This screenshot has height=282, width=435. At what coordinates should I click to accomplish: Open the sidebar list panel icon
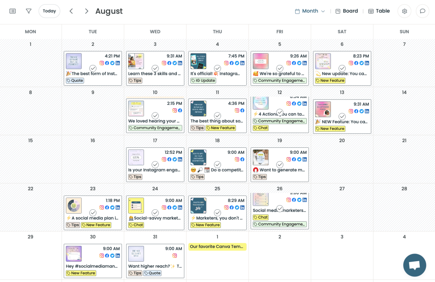coord(13,11)
